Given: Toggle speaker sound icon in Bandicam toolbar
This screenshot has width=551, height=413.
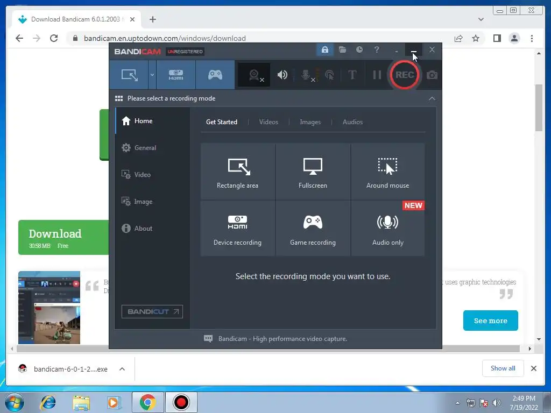Looking at the screenshot, I should [282, 75].
